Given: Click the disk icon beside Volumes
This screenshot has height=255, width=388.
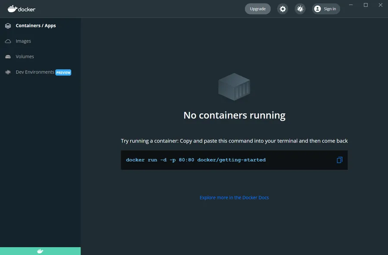Looking at the screenshot, I should coord(8,57).
